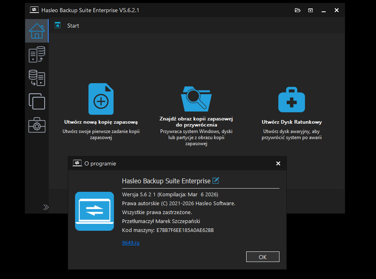Viewport: 376px width, 279px height.
Task: Close the Hasleo Backup Suite main window
Action: coord(337,10)
